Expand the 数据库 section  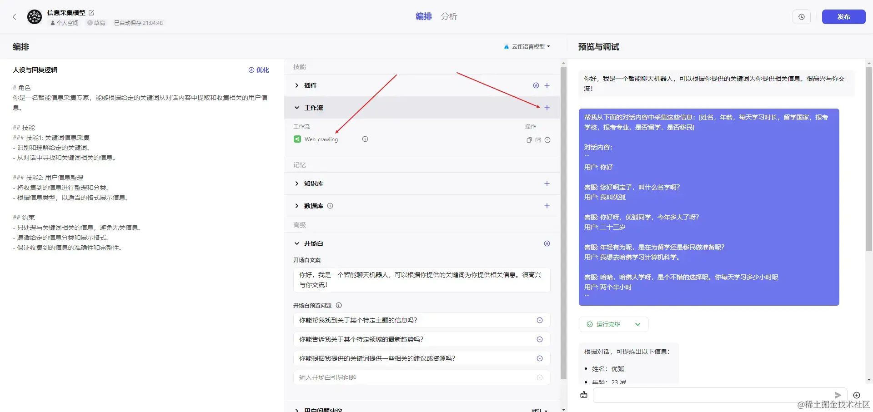297,206
